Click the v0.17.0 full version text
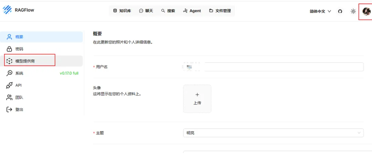 pyautogui.click(x=69, y=73)
